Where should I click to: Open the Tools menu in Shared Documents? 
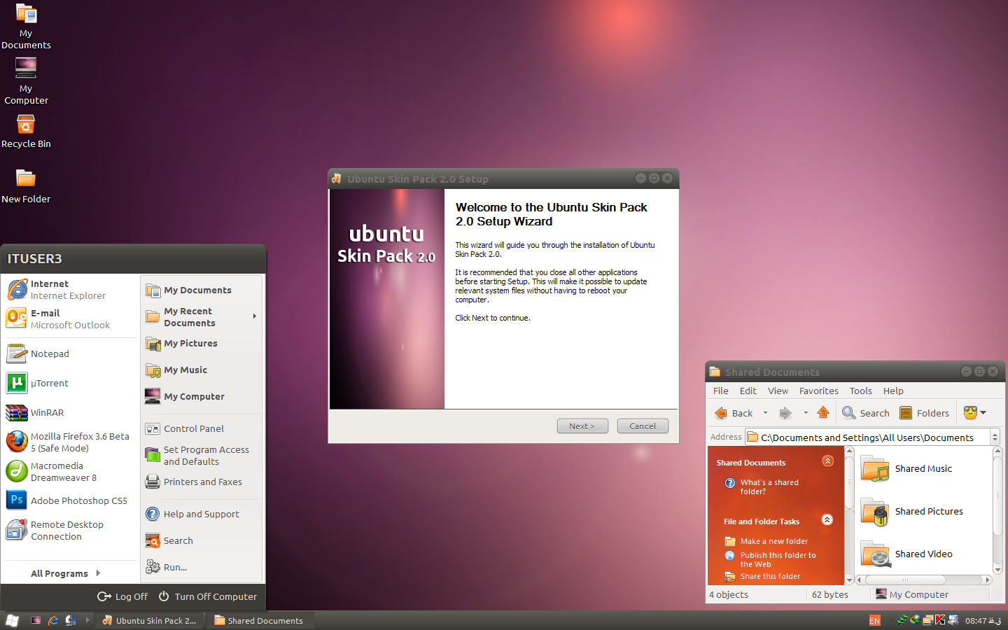860,391
